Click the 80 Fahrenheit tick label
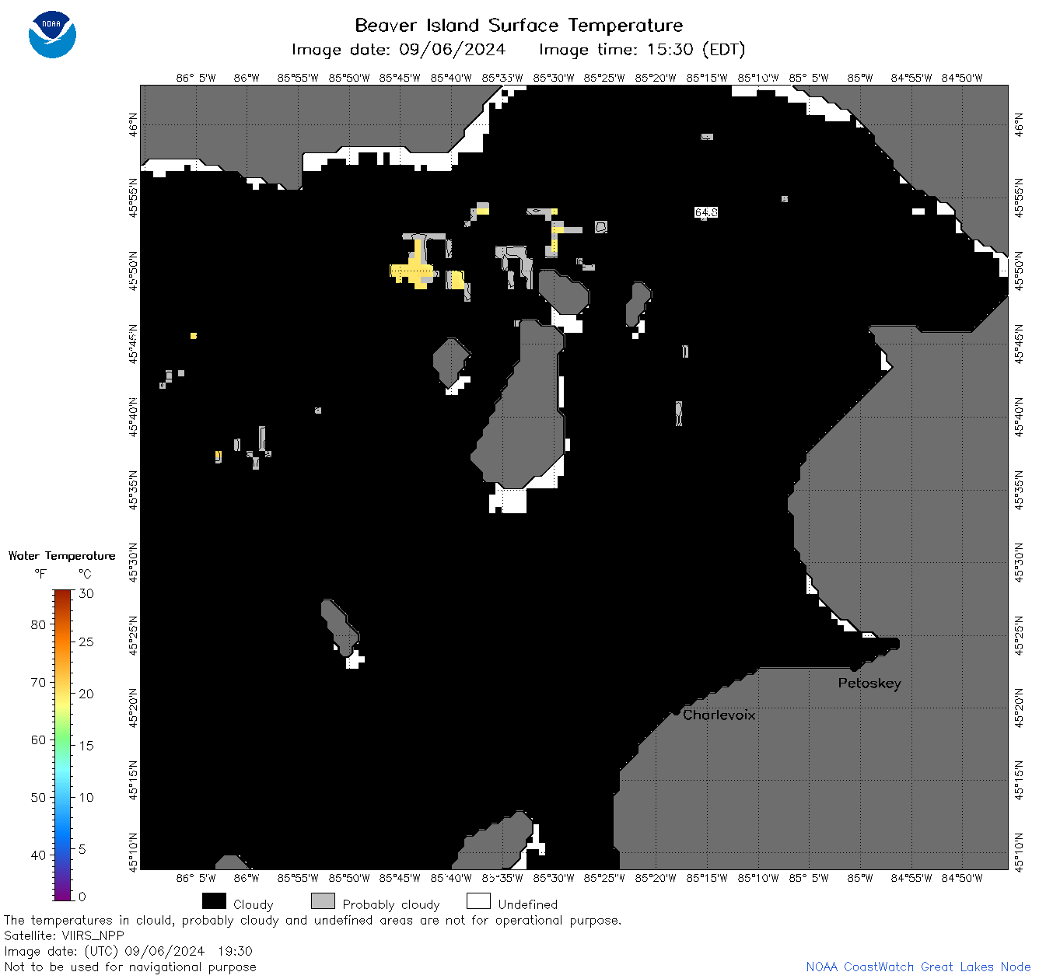The width and height of the screenshot is (1039, 979). pos(38,624)
